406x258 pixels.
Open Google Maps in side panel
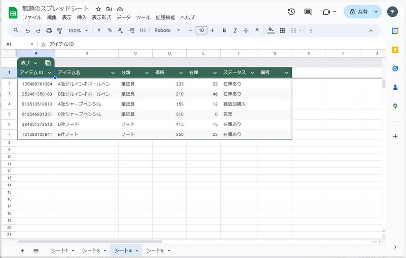pyautogui.click(x=395, y=106)
